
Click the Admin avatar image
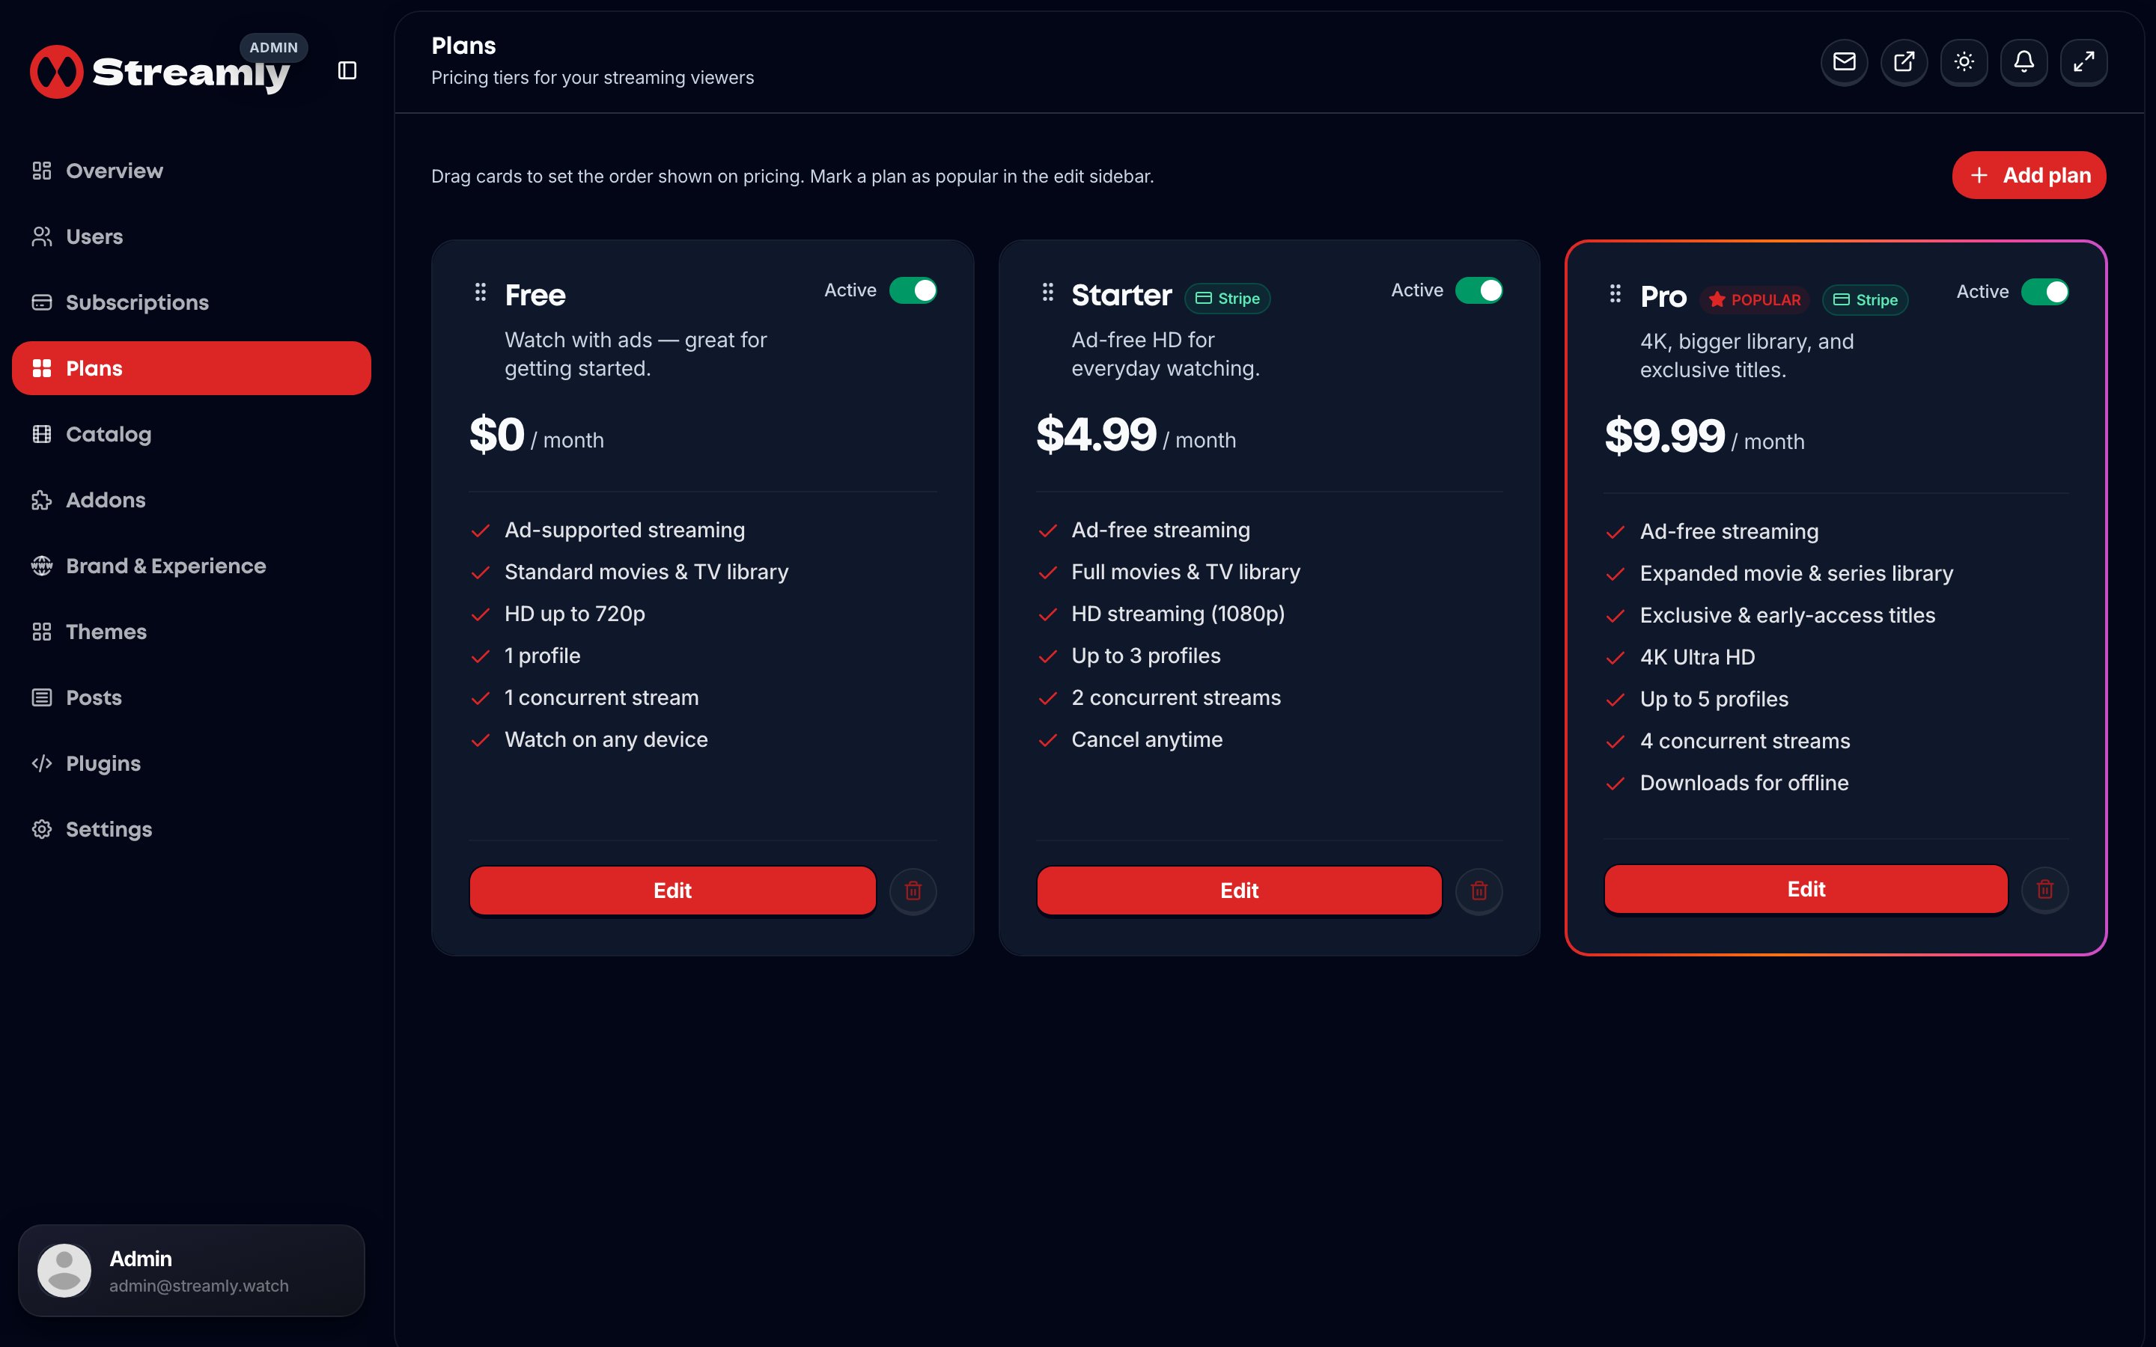point(64,1271)
